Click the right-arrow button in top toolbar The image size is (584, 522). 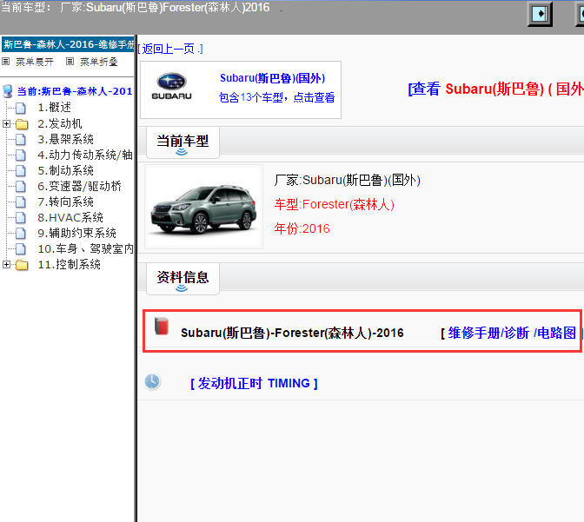pos(540,14)
